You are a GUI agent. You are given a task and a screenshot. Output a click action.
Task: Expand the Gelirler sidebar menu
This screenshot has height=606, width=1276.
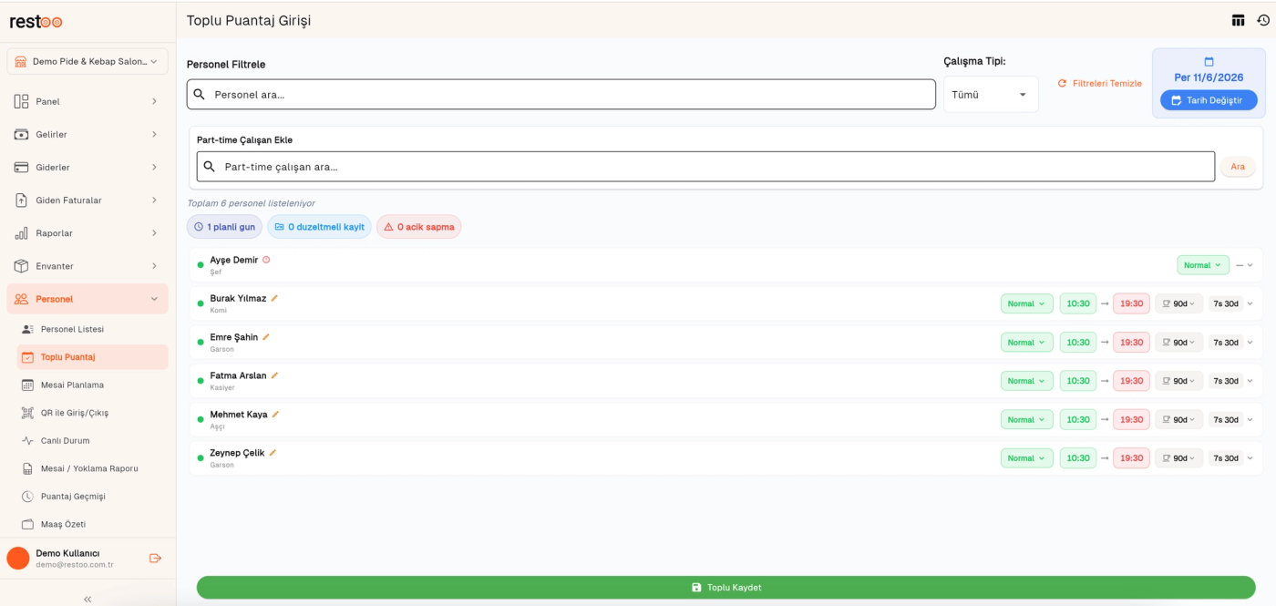point(87,135)
